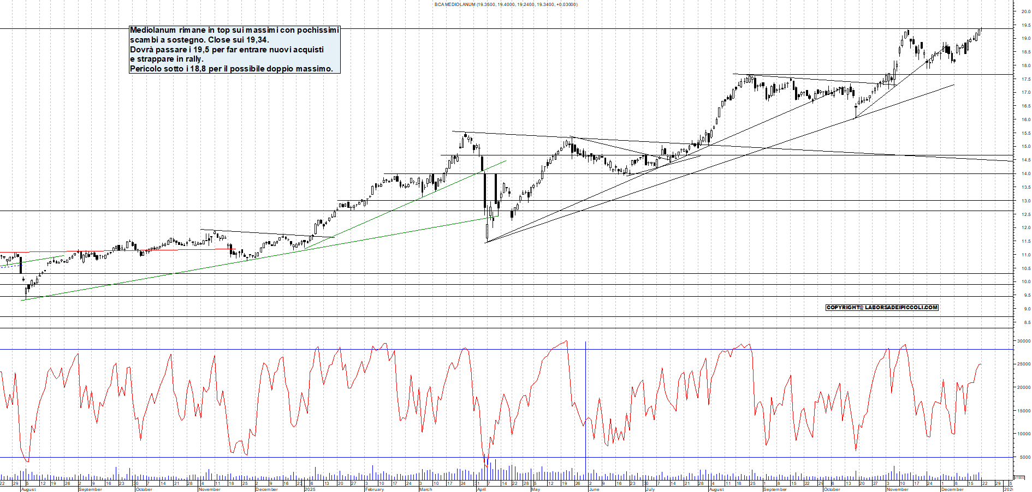Click the August month label at bottom left

[x=30, y=489]
